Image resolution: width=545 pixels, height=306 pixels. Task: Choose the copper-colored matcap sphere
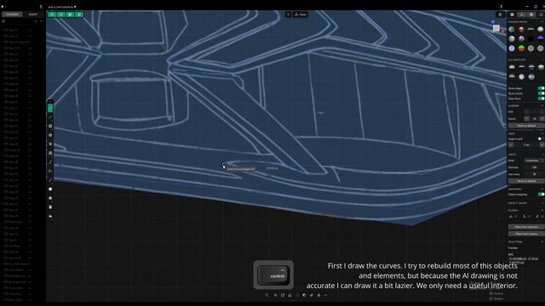click(x=521, y=30)
